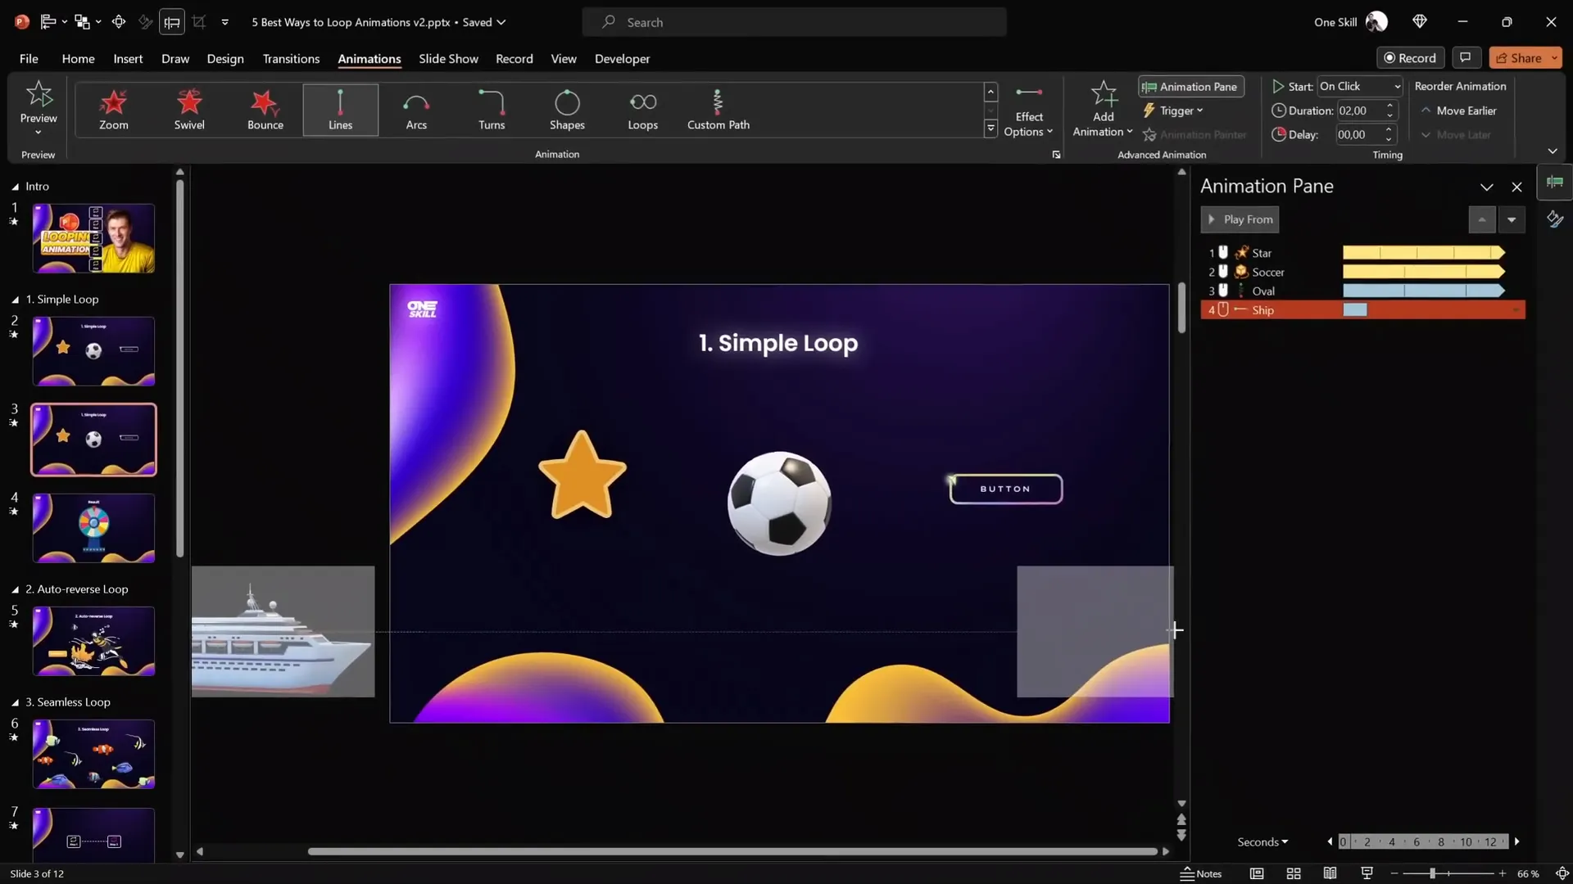
Task: Collapse the ribbon with the chevron
Action: point(1552,151)
